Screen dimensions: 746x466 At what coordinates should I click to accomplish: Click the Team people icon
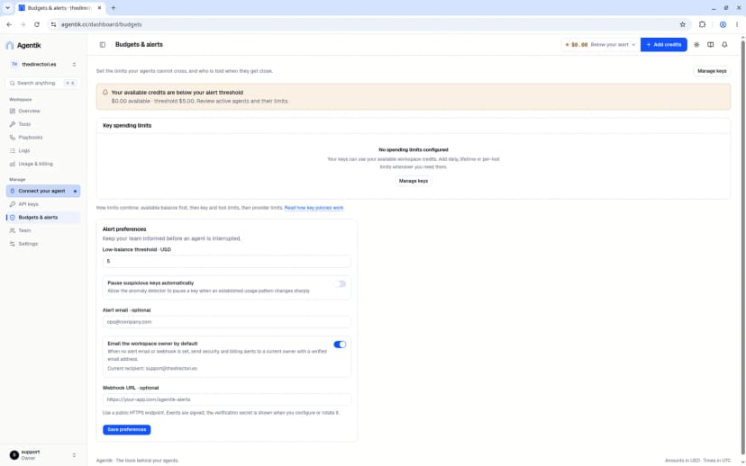click(13, 230)
